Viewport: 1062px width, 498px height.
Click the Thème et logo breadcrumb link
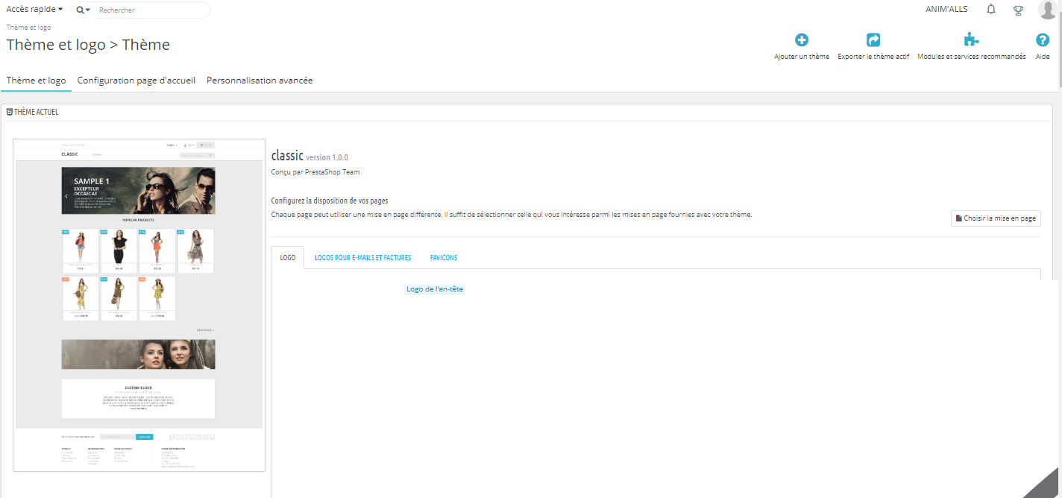point(28,28)
